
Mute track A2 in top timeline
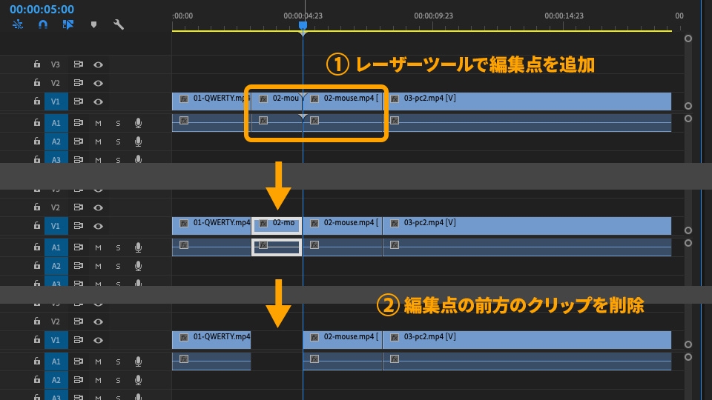pyautogui.click(x=98, y=142)
